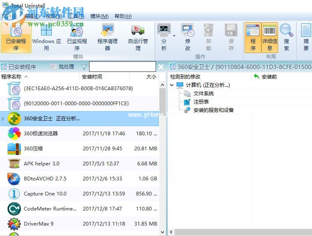This screenshot has height=236, width=312.
Task: Open the 已安装程序 module
Action: pos(16,37)
